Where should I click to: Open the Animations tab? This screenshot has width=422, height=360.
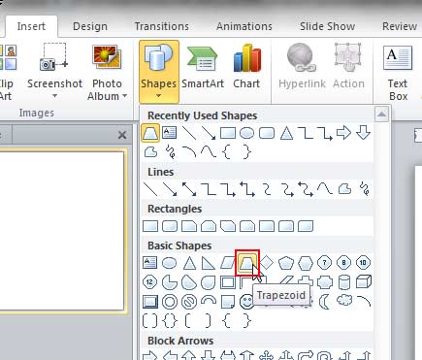click(x=244, y=26)
